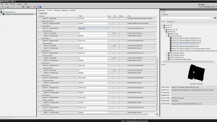Viewport: 217px width, 122px height.
Task: Click in the catalog text search field
Action: [x=186, y=18]
